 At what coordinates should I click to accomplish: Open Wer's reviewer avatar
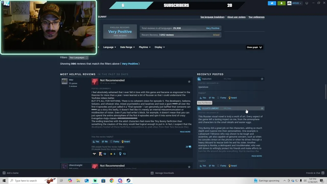[x=64, y=81]
